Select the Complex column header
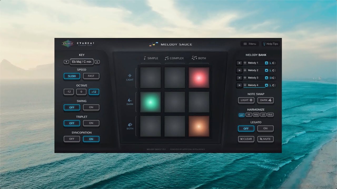 coord(174,58)
